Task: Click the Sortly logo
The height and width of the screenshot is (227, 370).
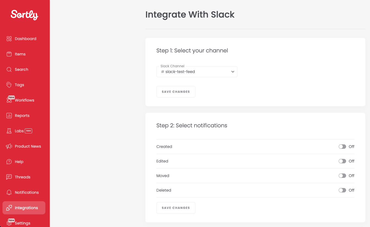Action: 24,15
